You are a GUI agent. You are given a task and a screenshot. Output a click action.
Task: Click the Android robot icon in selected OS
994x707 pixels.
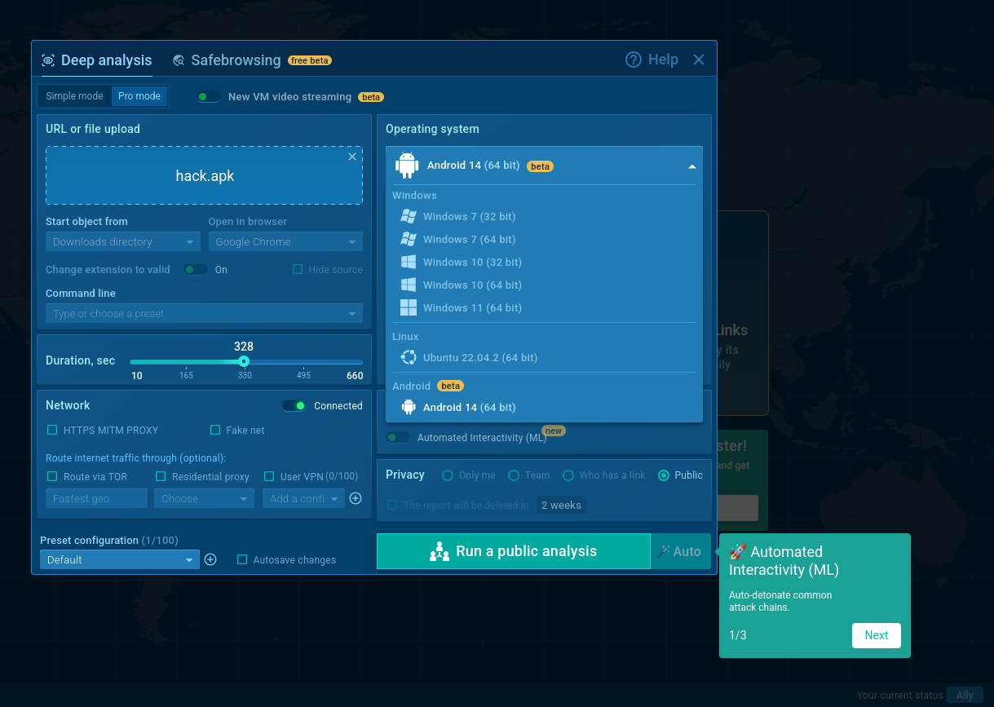point(407,166)
